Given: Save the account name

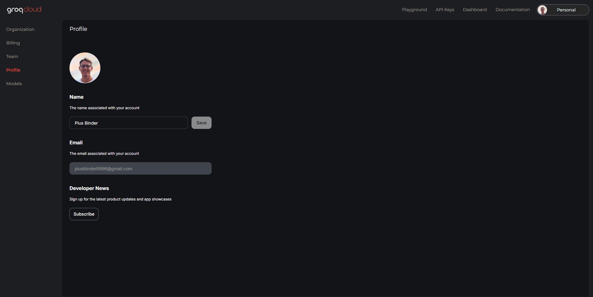Looking at the screenshot, I should tap(201, 123).
